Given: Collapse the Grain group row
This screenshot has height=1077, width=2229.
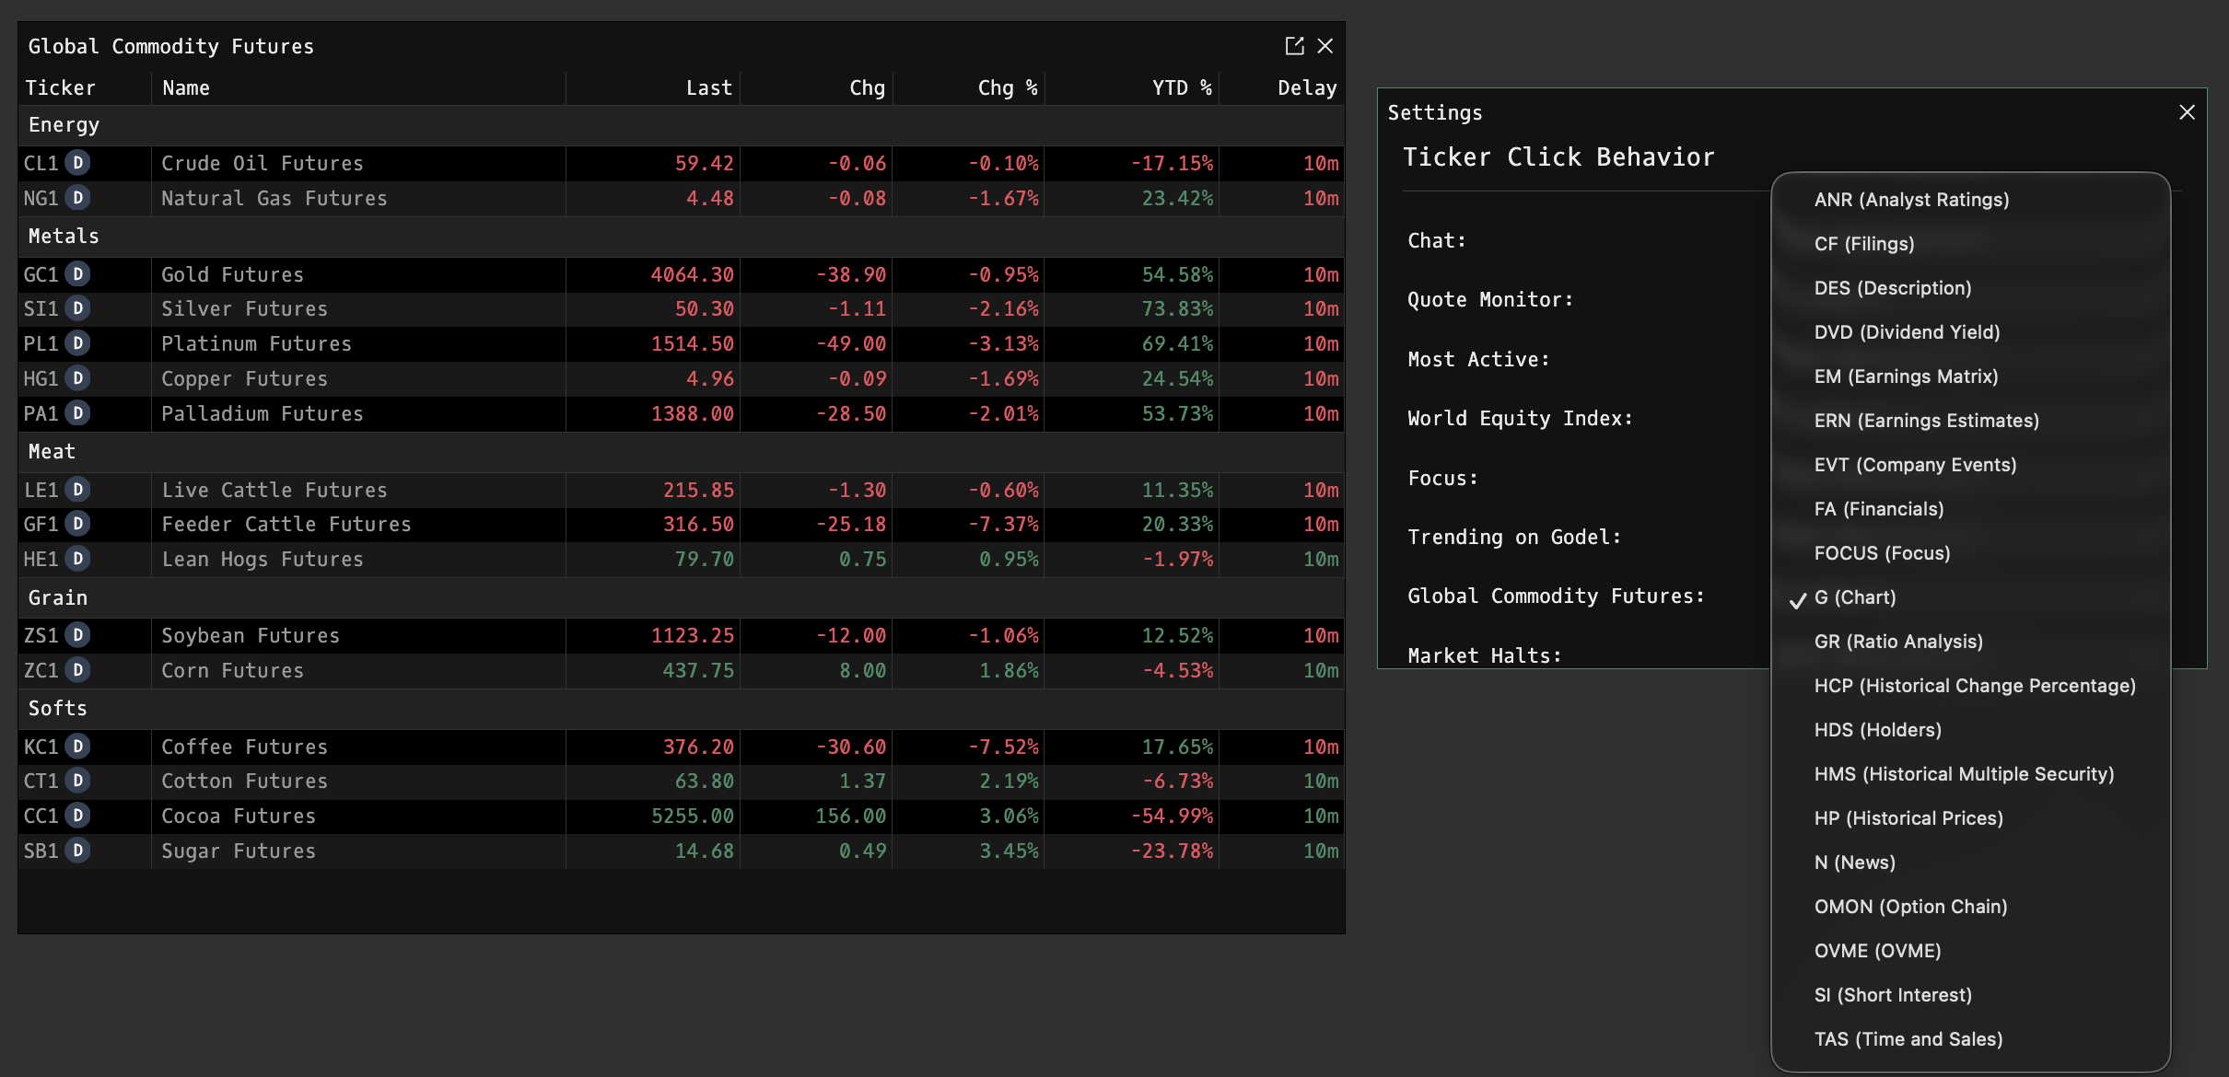Looking at the screenshot, I should [x=682, y=598].
